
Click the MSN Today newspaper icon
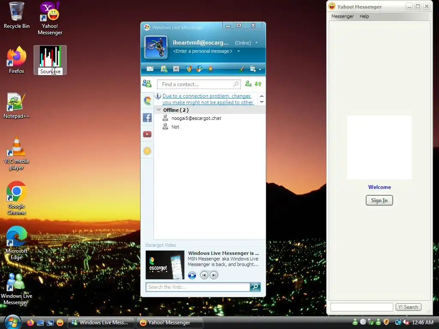[176, 69]
